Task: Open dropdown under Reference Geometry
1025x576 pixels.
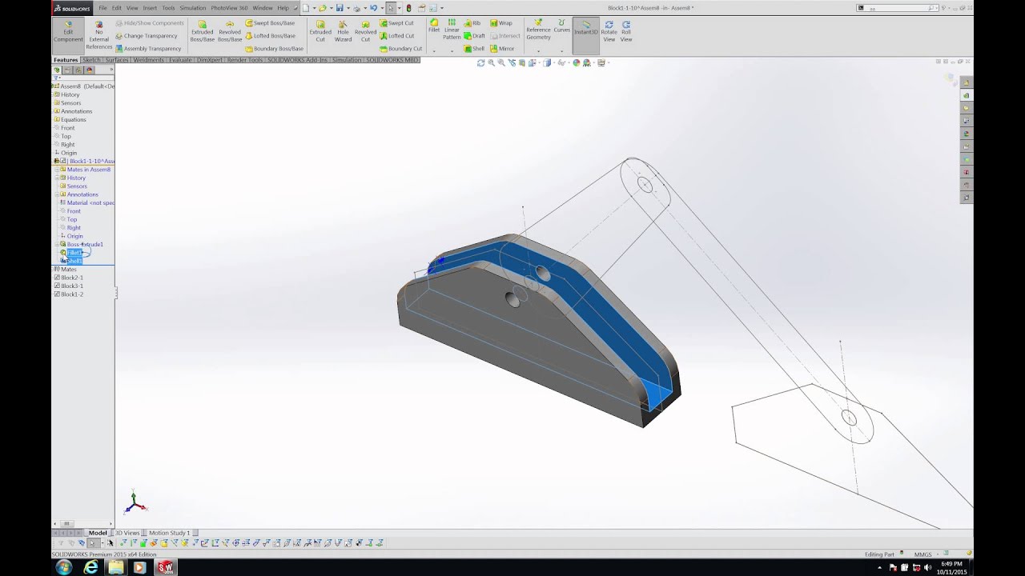Action: pos(538,50)
